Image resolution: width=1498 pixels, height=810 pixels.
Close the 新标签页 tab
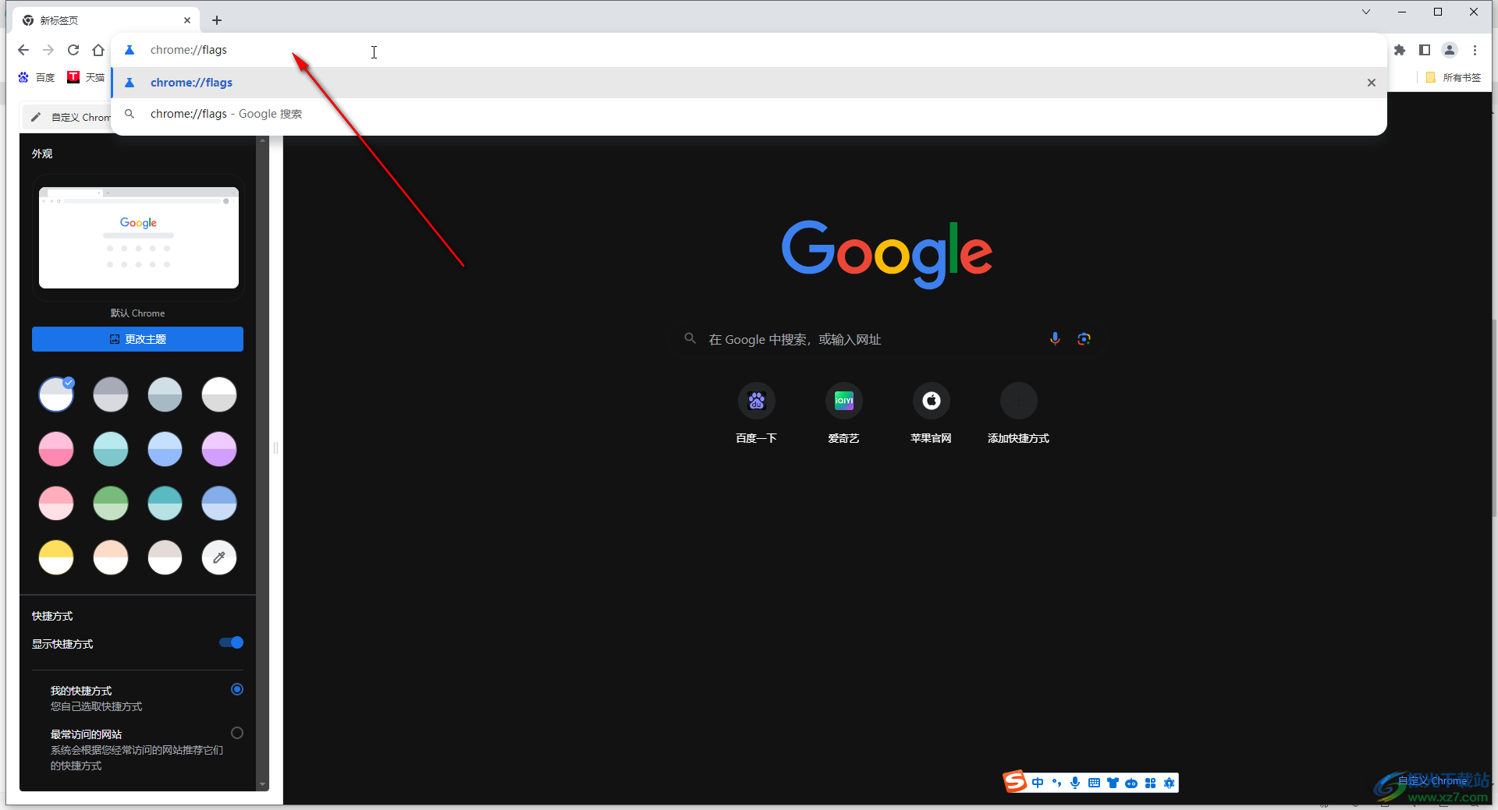pos(187,20)
